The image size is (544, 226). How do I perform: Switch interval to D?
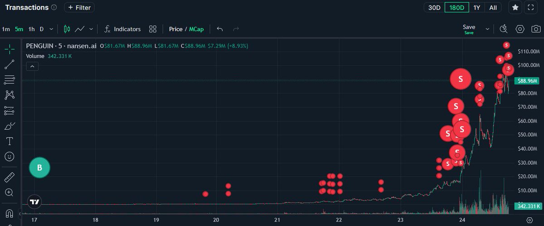pyautogui.click(x=42, y=29)
